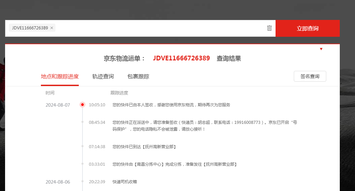Click the timeline dot beside 03:33:01
The image size is (355, 191).
click(x=82, y=164)
